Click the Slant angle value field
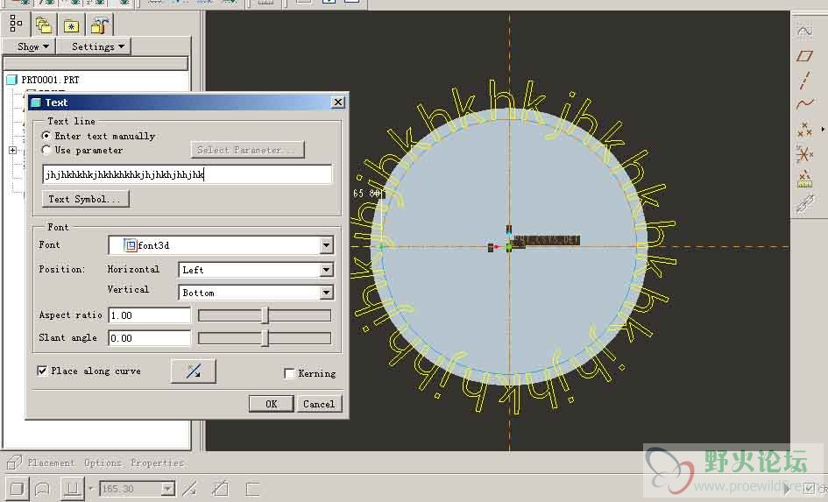 click(x=150, y=338)
